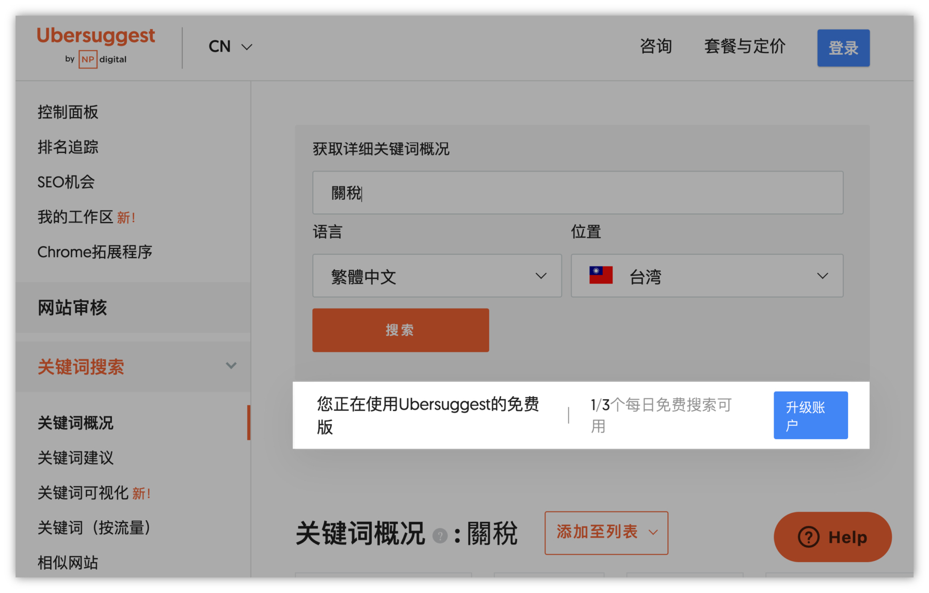This screenshot has width=929, height=593.
Task: Click the keyword input field containing 關稅
Action: coord(577,193)
